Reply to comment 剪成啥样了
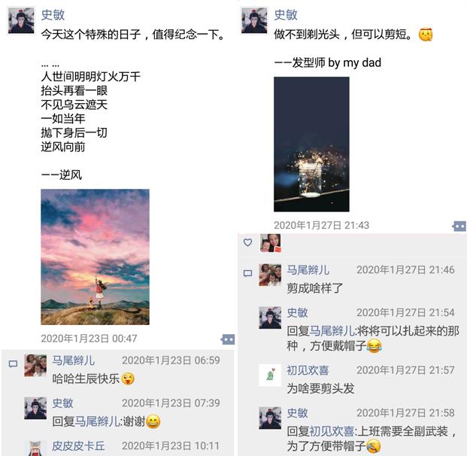The width and height of the screenshot is (467, 456). point(314,288)
